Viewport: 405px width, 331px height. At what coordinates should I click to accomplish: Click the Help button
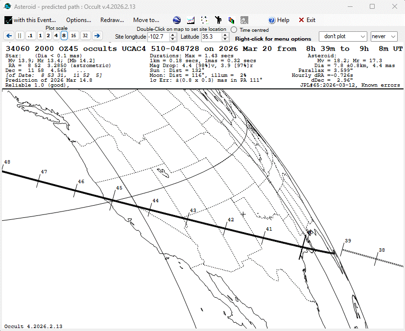(x=279, y=20)
